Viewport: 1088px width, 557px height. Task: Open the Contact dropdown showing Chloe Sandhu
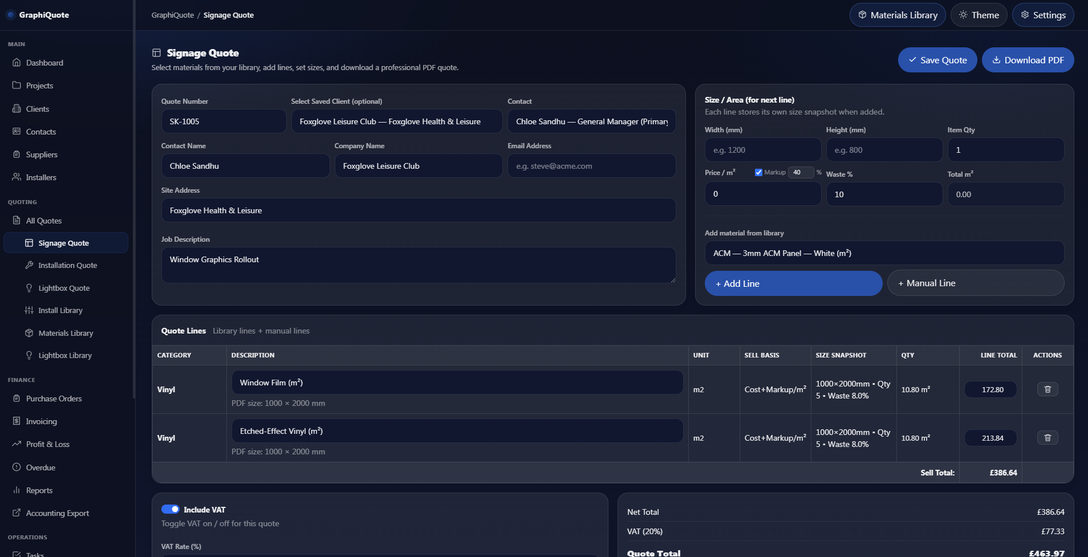[592, 121]
